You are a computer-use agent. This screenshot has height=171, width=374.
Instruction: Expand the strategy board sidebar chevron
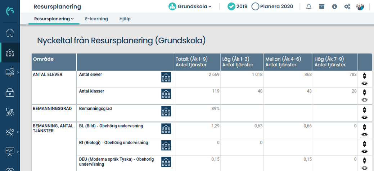[x=18, y=132]
